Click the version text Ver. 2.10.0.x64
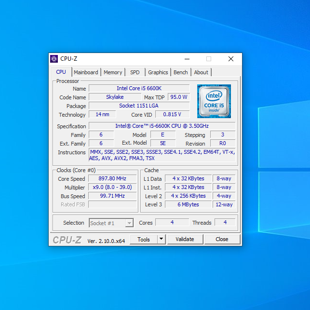 [x=106, y=241]
